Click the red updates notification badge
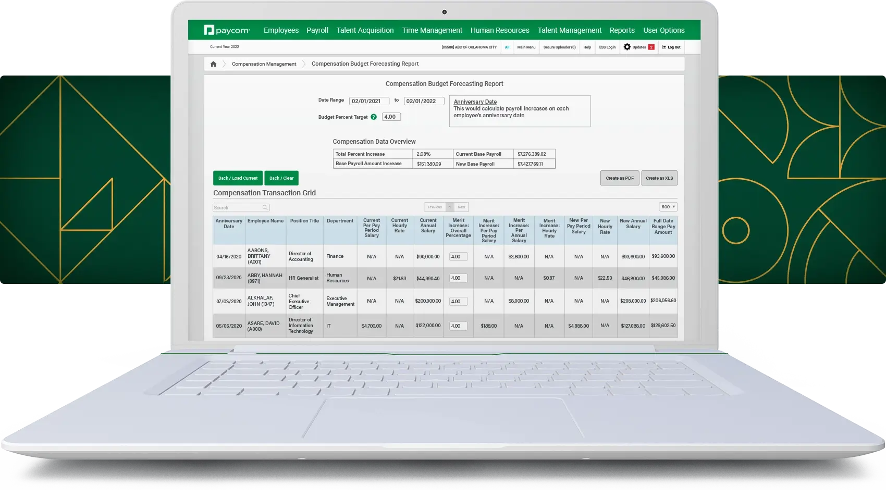Viewport: 886px width, 498px height. [x=651, y=47]
